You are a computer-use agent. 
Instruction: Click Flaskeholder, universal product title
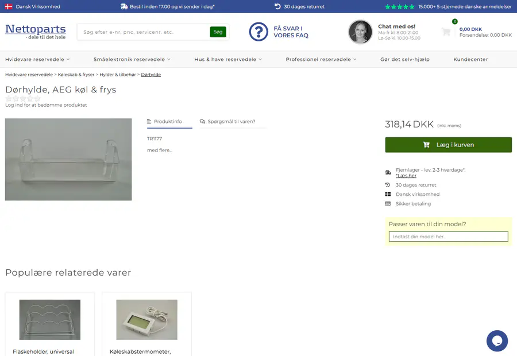click(43, 352)
